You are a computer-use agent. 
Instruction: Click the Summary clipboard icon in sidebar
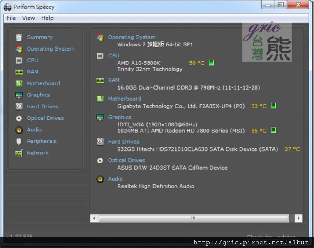click(x=19, y=37)
